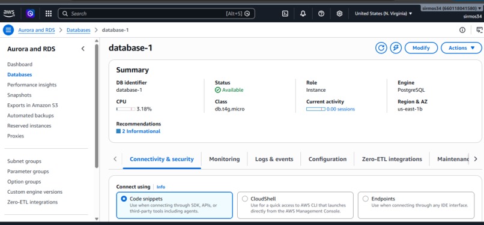Show more tabs with right chevron
This screenshot has height=225, width=484.
pos(476,159)
